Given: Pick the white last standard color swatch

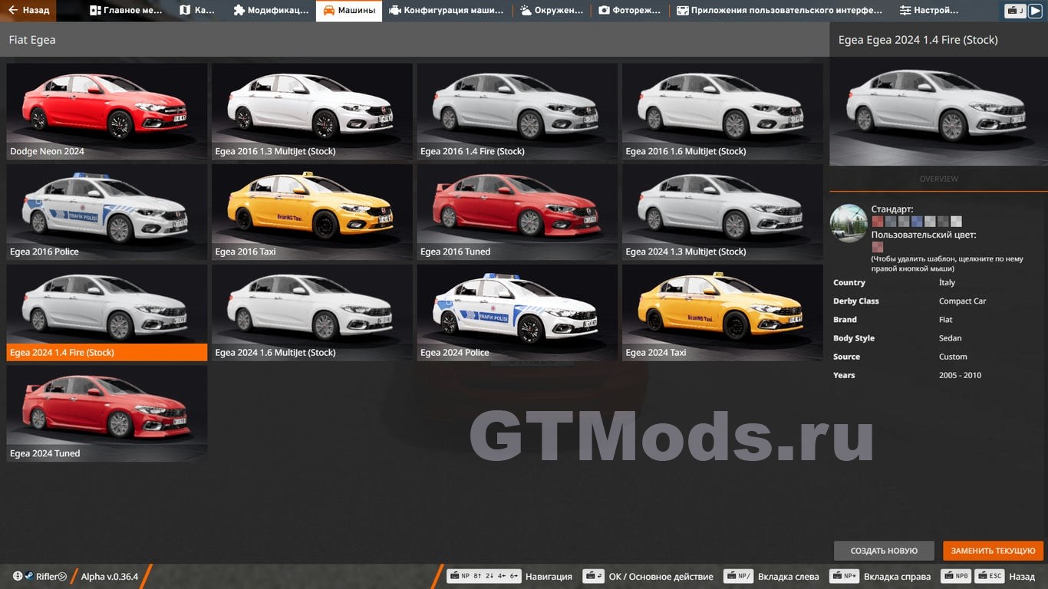Looking at the screenshot, I should (x=955, y=222).
